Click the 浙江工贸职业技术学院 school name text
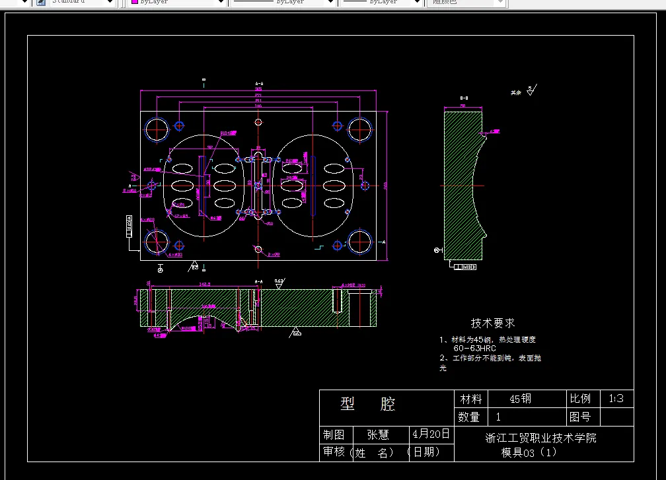The width and height of the screenshot is (666, 480). coord(540,438)
